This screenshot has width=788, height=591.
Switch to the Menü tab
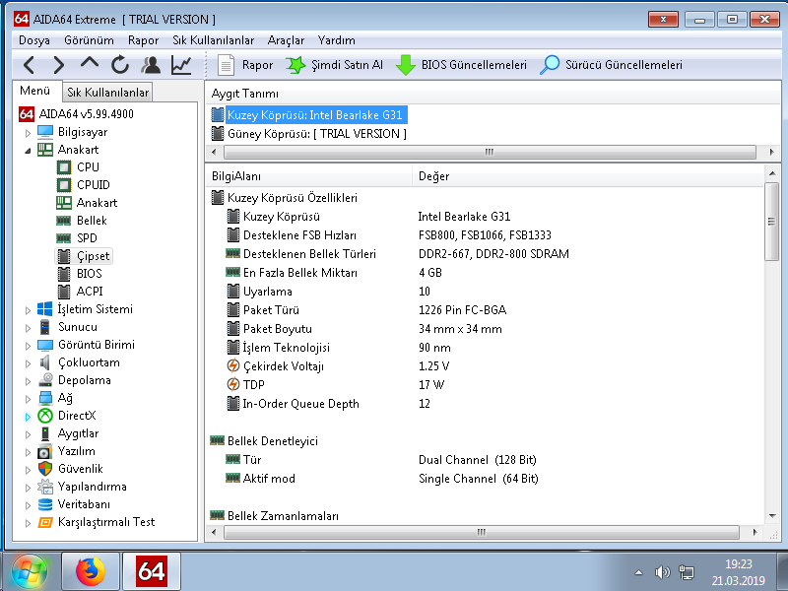pyautogui.click(x=35, y=91)
